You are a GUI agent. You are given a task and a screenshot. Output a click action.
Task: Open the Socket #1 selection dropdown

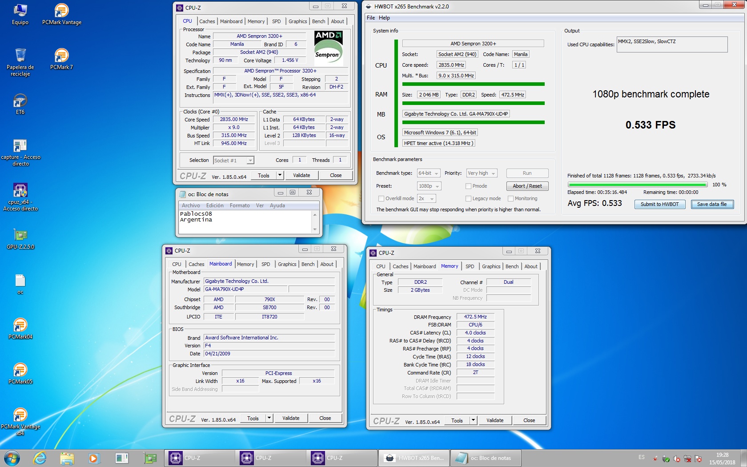click(x=233, y=160)
